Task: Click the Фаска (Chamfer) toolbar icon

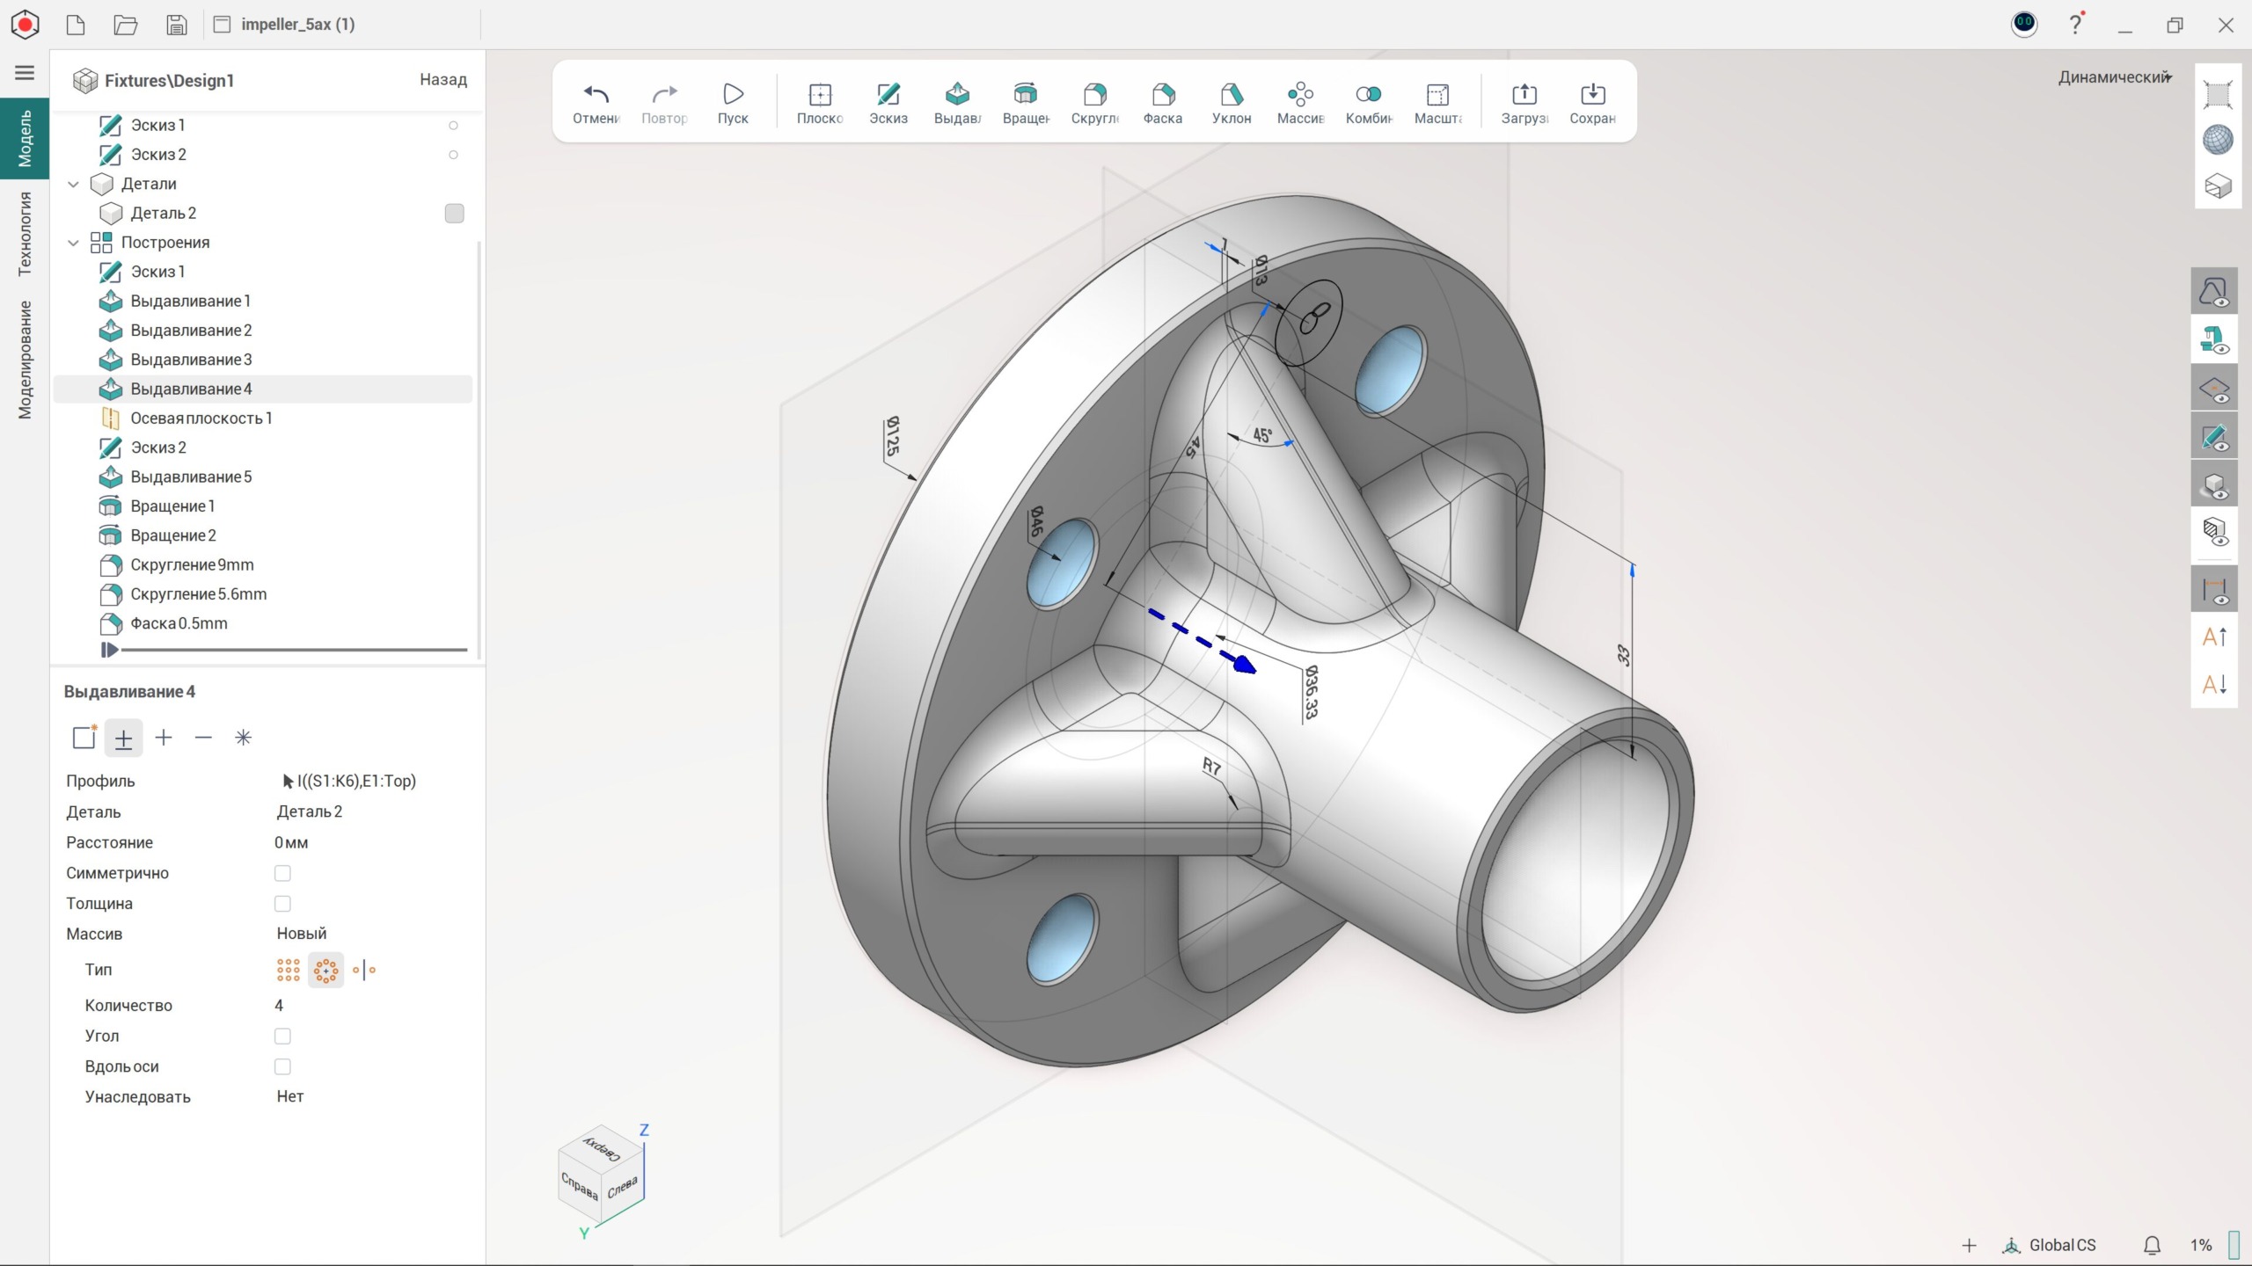Action: [1163, 95]
